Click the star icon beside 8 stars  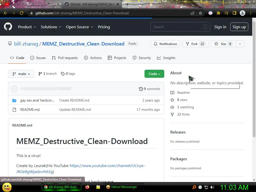[x=172, y=100]
